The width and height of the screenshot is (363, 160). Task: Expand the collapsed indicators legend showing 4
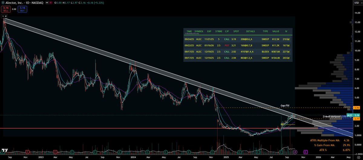click(4, 16)
